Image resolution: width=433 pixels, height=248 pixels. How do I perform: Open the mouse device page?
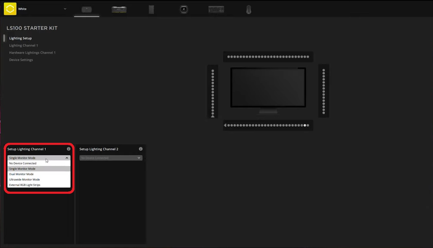pos(248,9)
